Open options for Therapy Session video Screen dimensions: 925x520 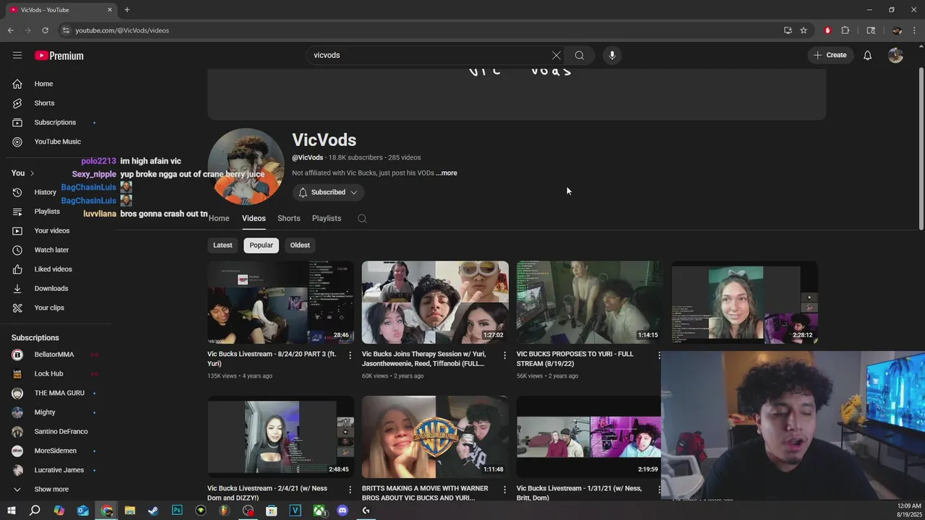505,355
